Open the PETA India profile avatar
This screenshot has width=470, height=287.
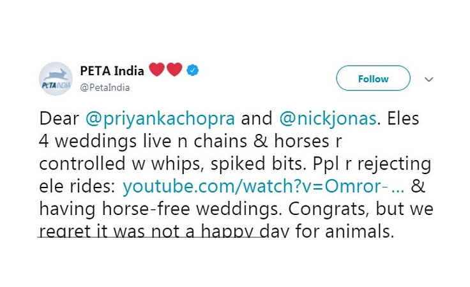[56, 78]
